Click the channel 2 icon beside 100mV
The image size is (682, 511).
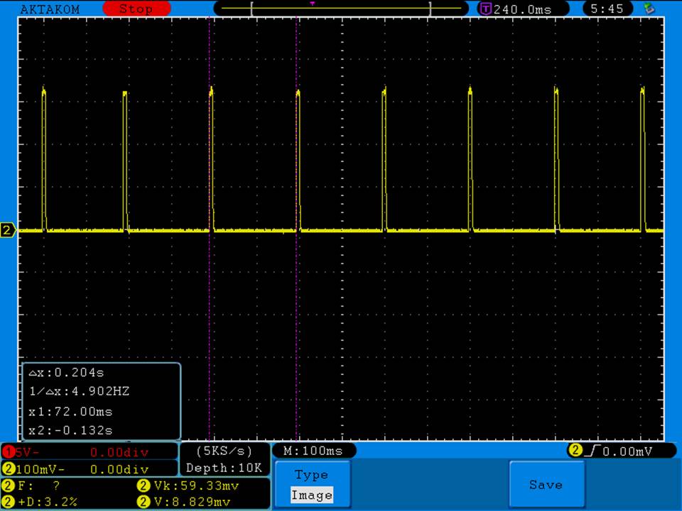pyautogui.click(x=9, y=469)
